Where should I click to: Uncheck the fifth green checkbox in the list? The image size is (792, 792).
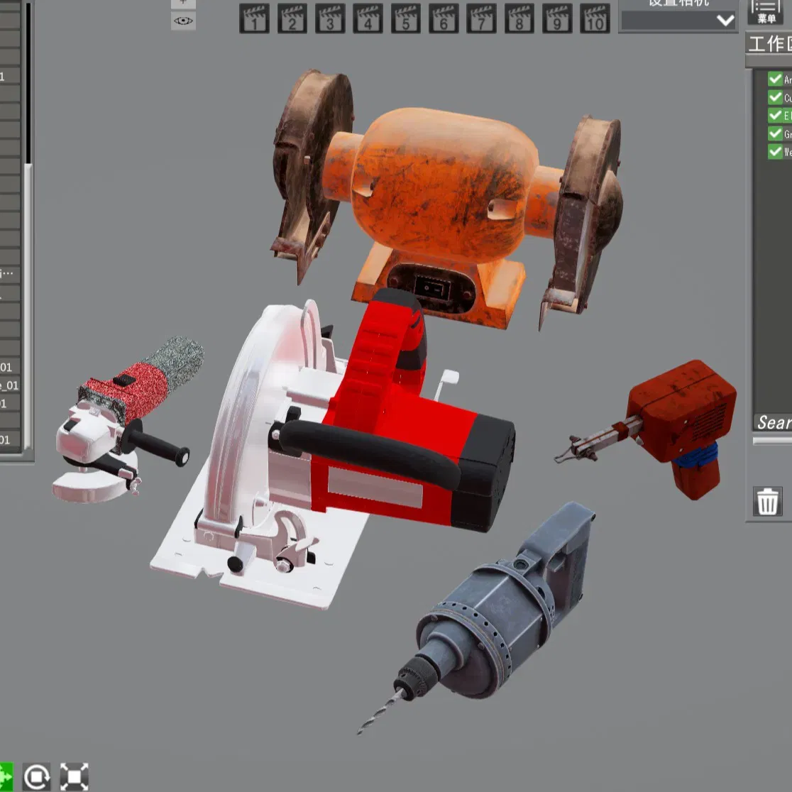coord(776,151)
